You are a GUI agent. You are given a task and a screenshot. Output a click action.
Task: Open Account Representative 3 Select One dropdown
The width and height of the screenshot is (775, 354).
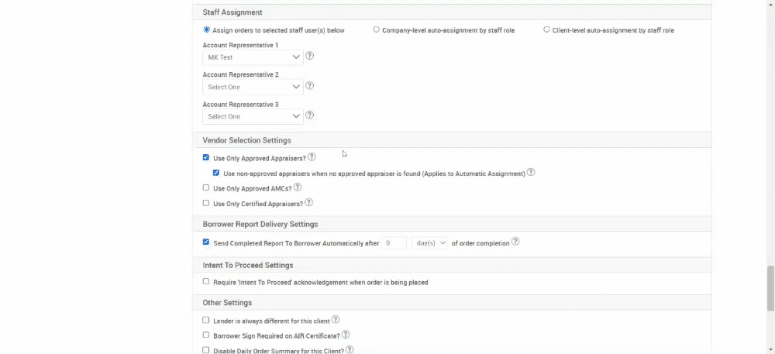point(253,116)
